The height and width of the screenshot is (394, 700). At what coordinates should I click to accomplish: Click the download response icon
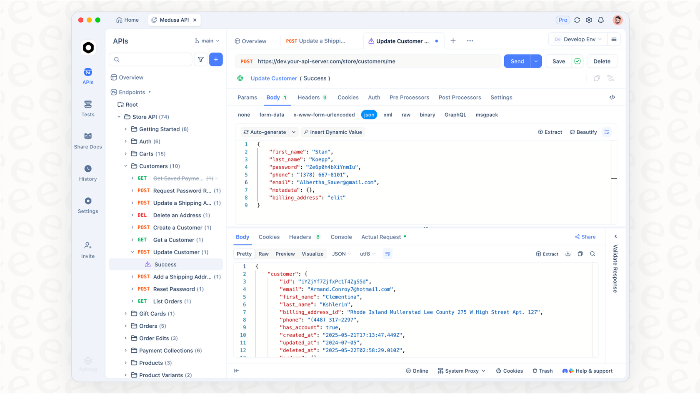567,253
